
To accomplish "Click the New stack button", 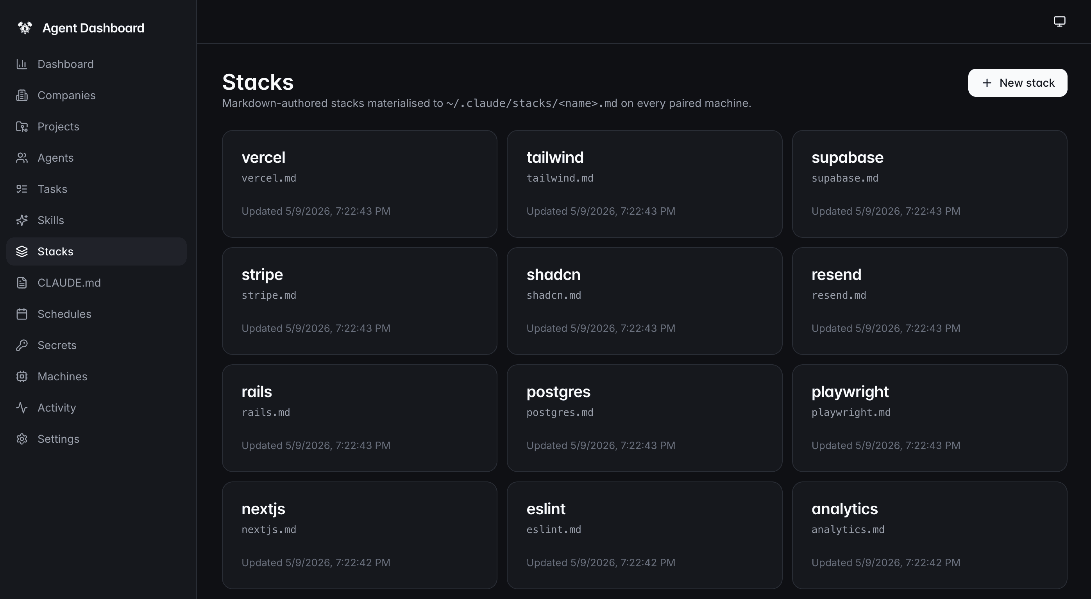I will [1017, 83].
